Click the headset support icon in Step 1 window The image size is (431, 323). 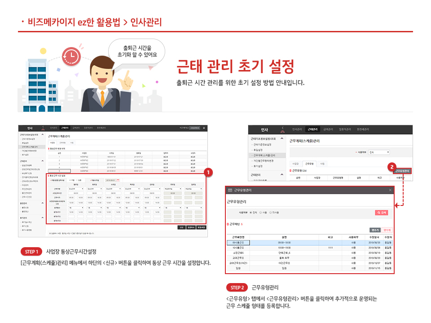tap(43, 129)
